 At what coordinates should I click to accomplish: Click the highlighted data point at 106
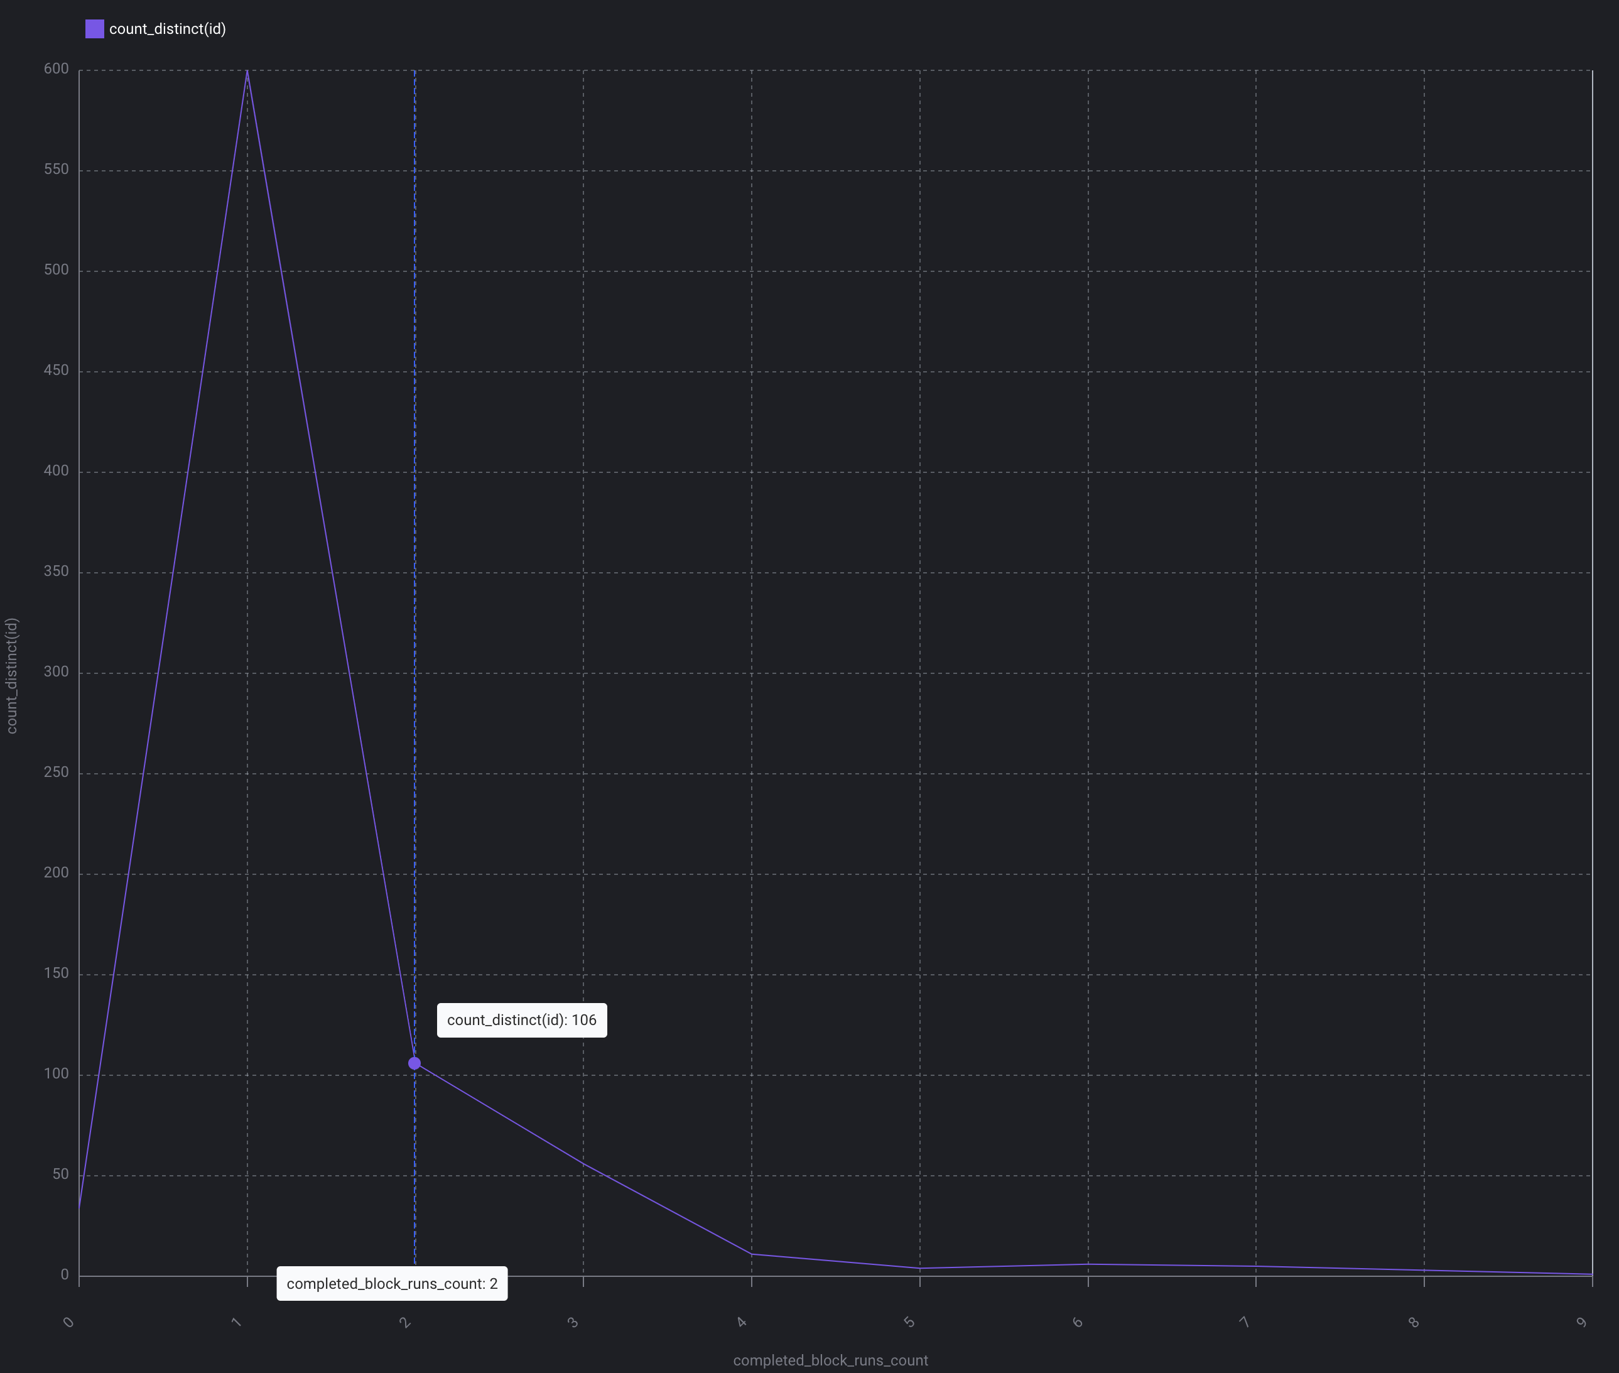click(x=415, y=1063)
